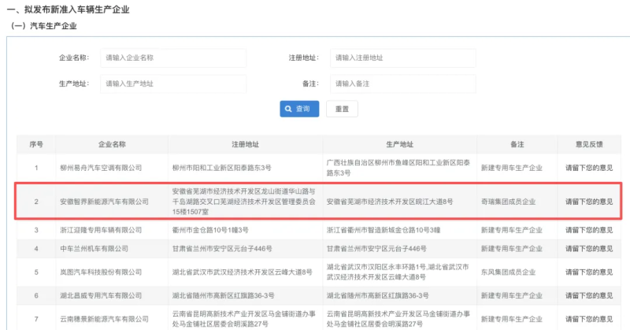630x330 pixels.
Task: Click remark 东风集团成员企业
Action: point(508,273)
